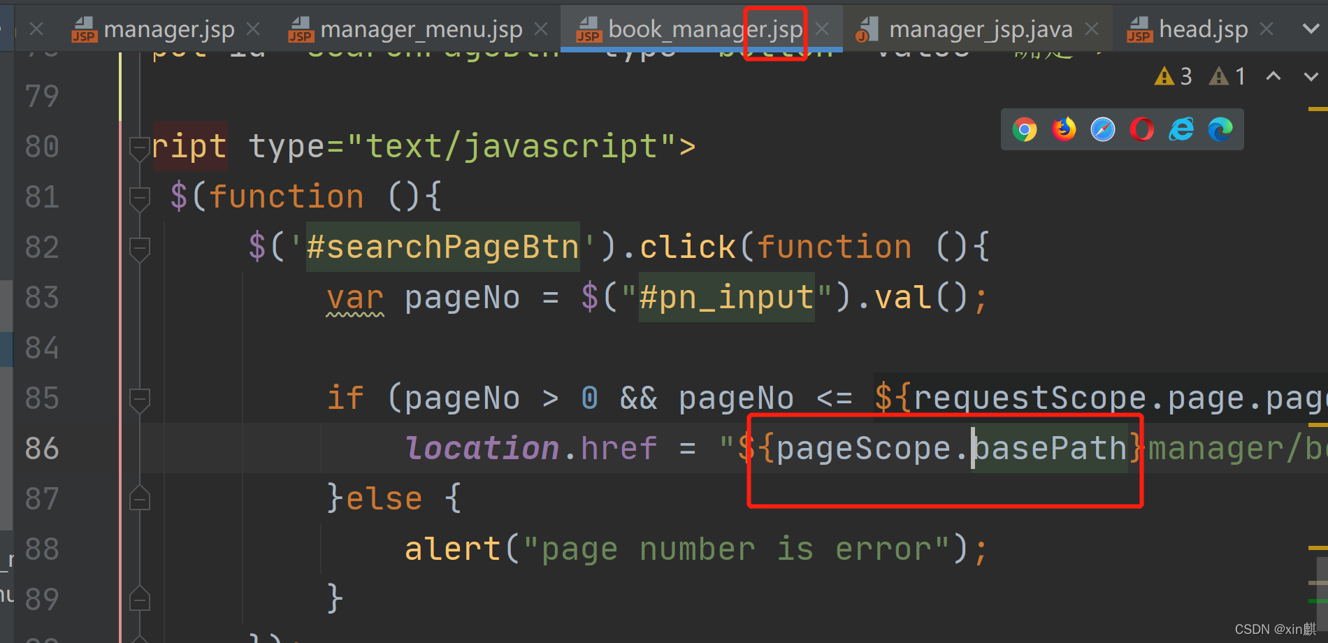
Task: Click the #pn_input selector string
Action: [x=727, y=298]
